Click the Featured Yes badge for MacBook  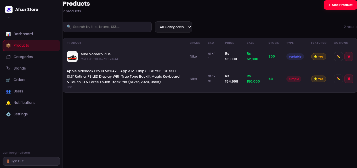pos(319,79)
